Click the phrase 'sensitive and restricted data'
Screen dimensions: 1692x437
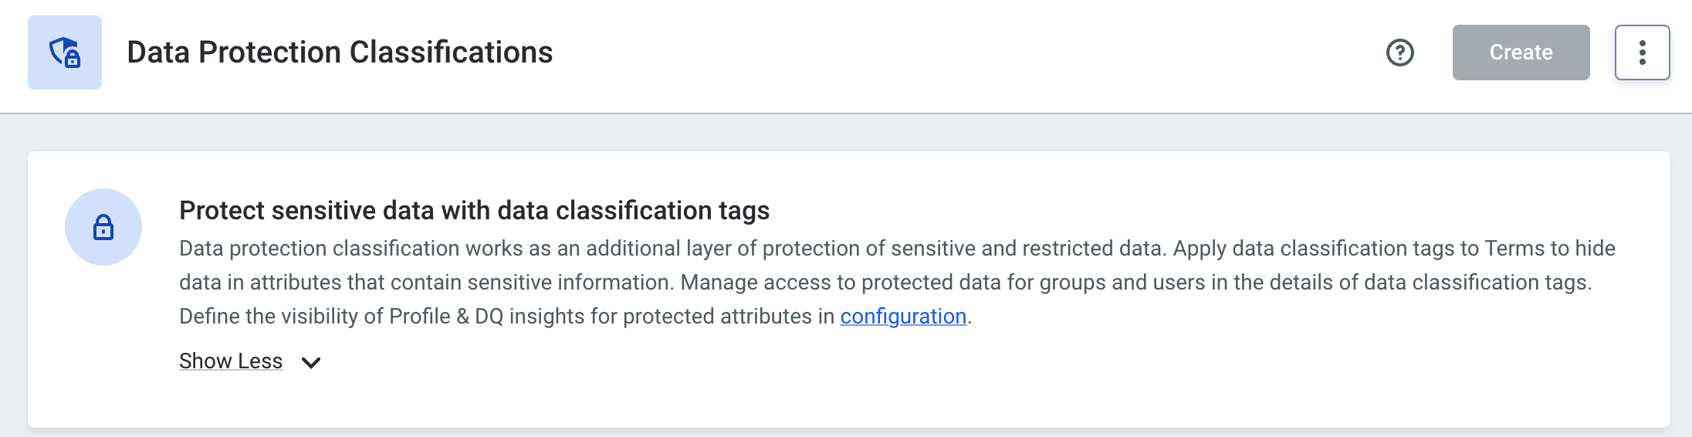click(x=1027, y=249)
